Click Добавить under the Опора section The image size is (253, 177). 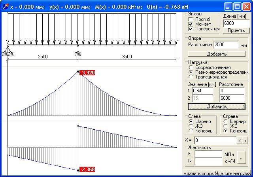coord(216,54)
